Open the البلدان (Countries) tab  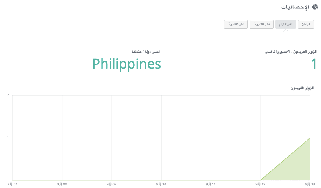306,25
